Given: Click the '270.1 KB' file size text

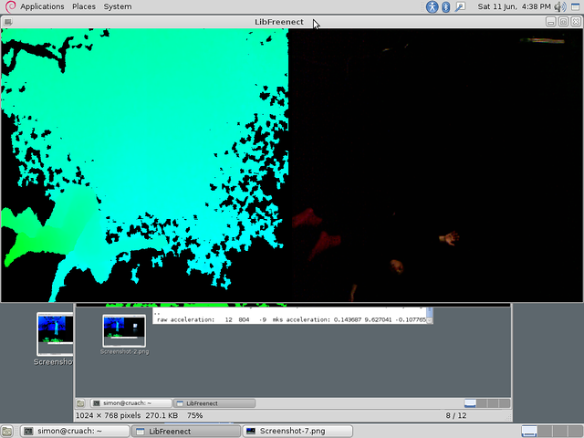Looking at the screenshot, I should 162,415.
